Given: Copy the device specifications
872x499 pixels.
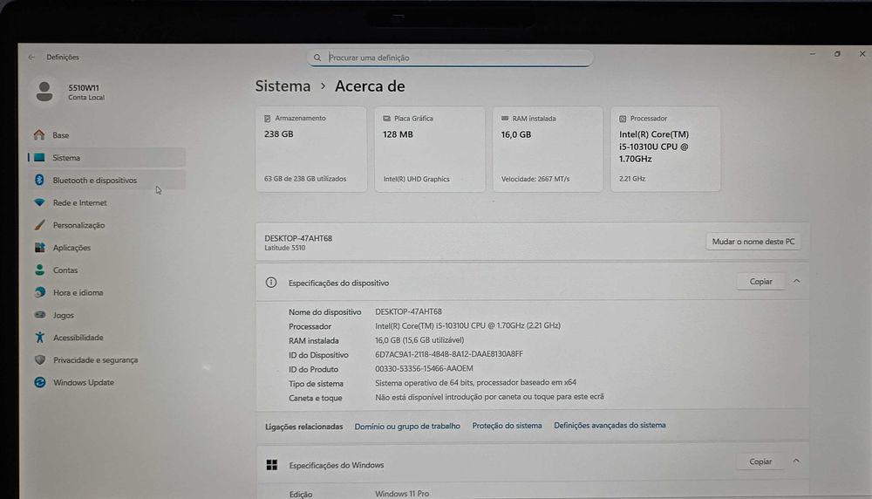Looking at the screenshot, I should (x=760, y=282).
